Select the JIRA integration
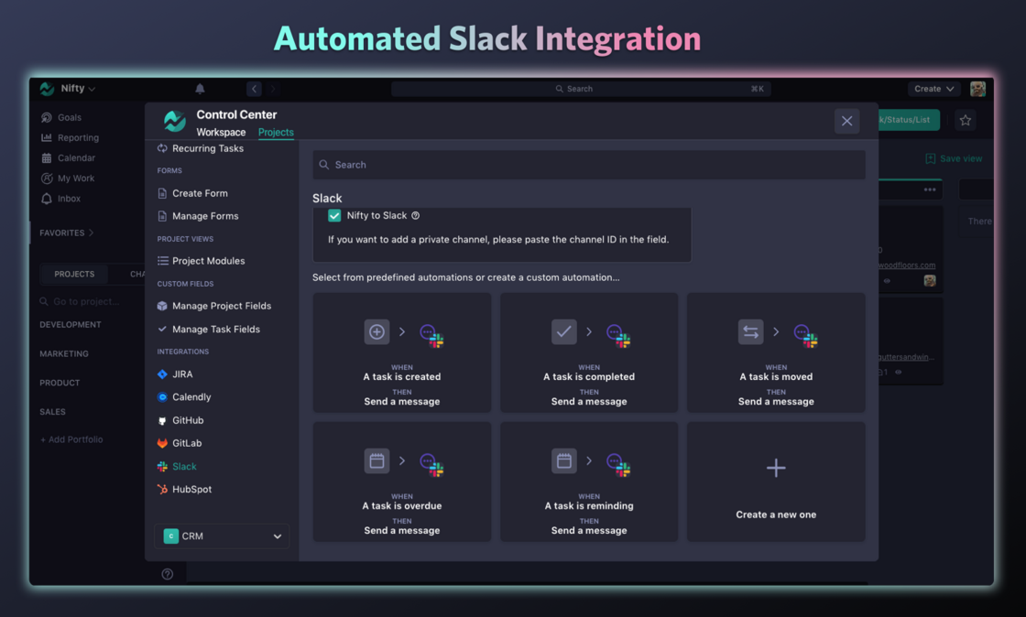 click(x=181, y=374)
